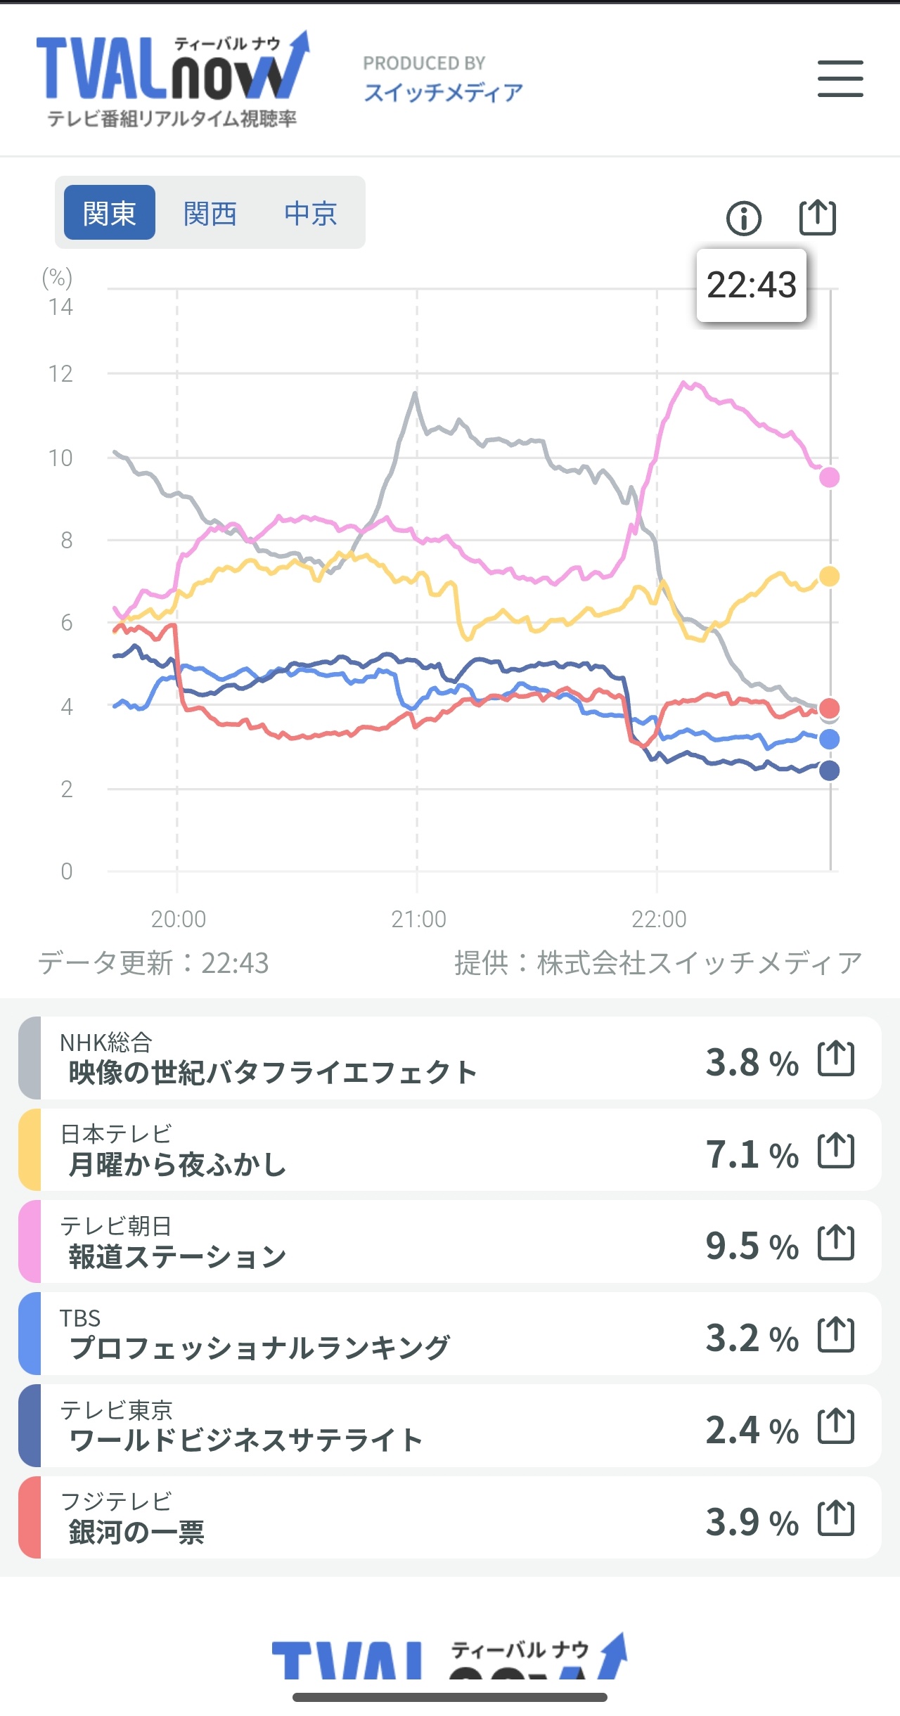This screenshot has width=900, height=1716.
Task: Share フジテレビ 銀河の一票 rating
Action: 836,1518
